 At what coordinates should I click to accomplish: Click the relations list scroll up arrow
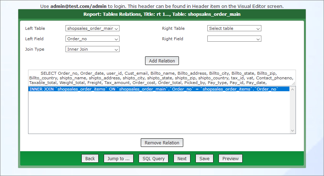292,89
